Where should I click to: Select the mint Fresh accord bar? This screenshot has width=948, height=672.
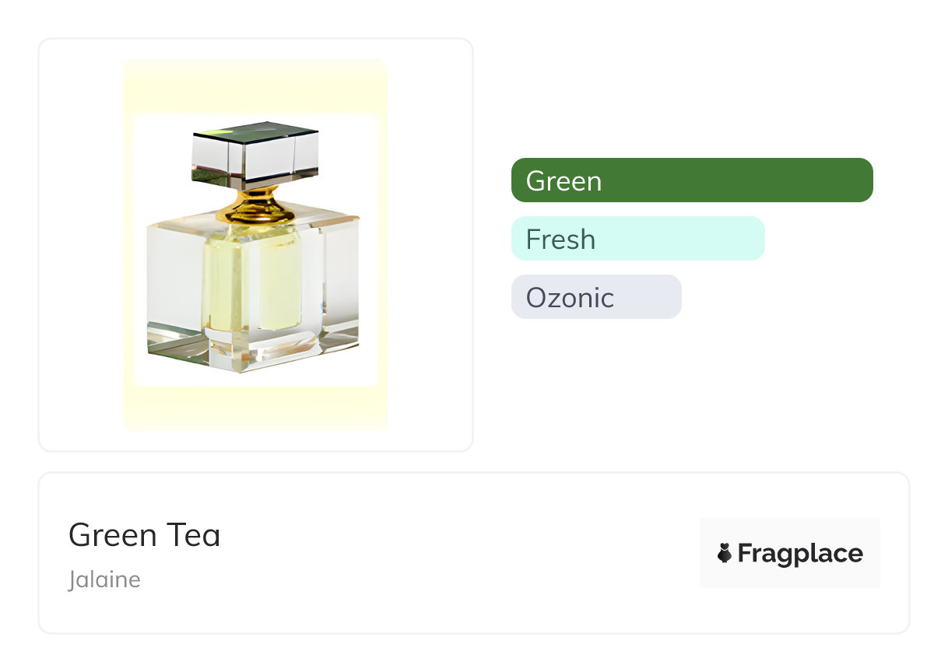(x=637, y=239)
